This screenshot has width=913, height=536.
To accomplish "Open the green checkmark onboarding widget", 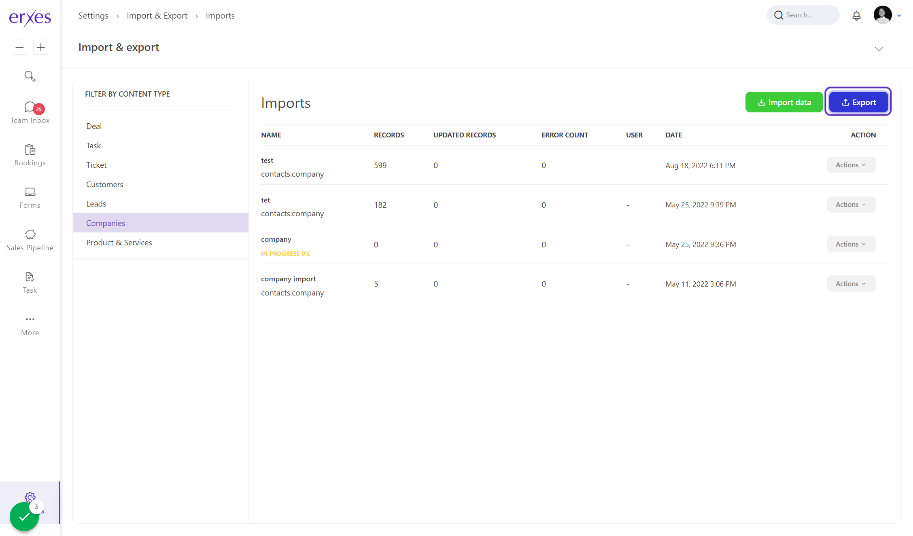I will pyautogui.click(x=24, y=516).
